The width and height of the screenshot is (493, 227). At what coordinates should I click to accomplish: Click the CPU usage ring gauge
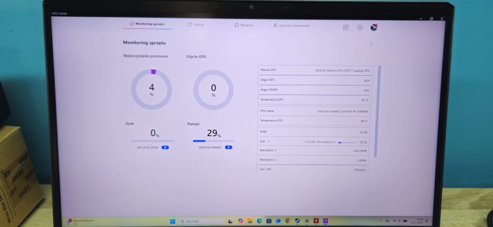click(x=151, y=89)
